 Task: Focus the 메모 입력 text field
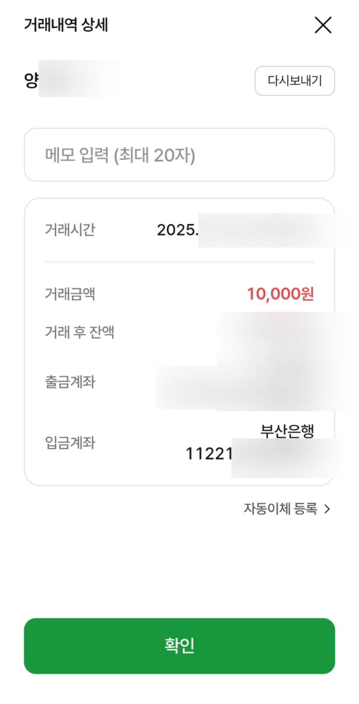tap(179, 155)
